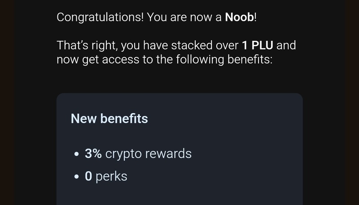
Task: Select the bold "1 PLU" amount
Action: [x=257, y=46]
